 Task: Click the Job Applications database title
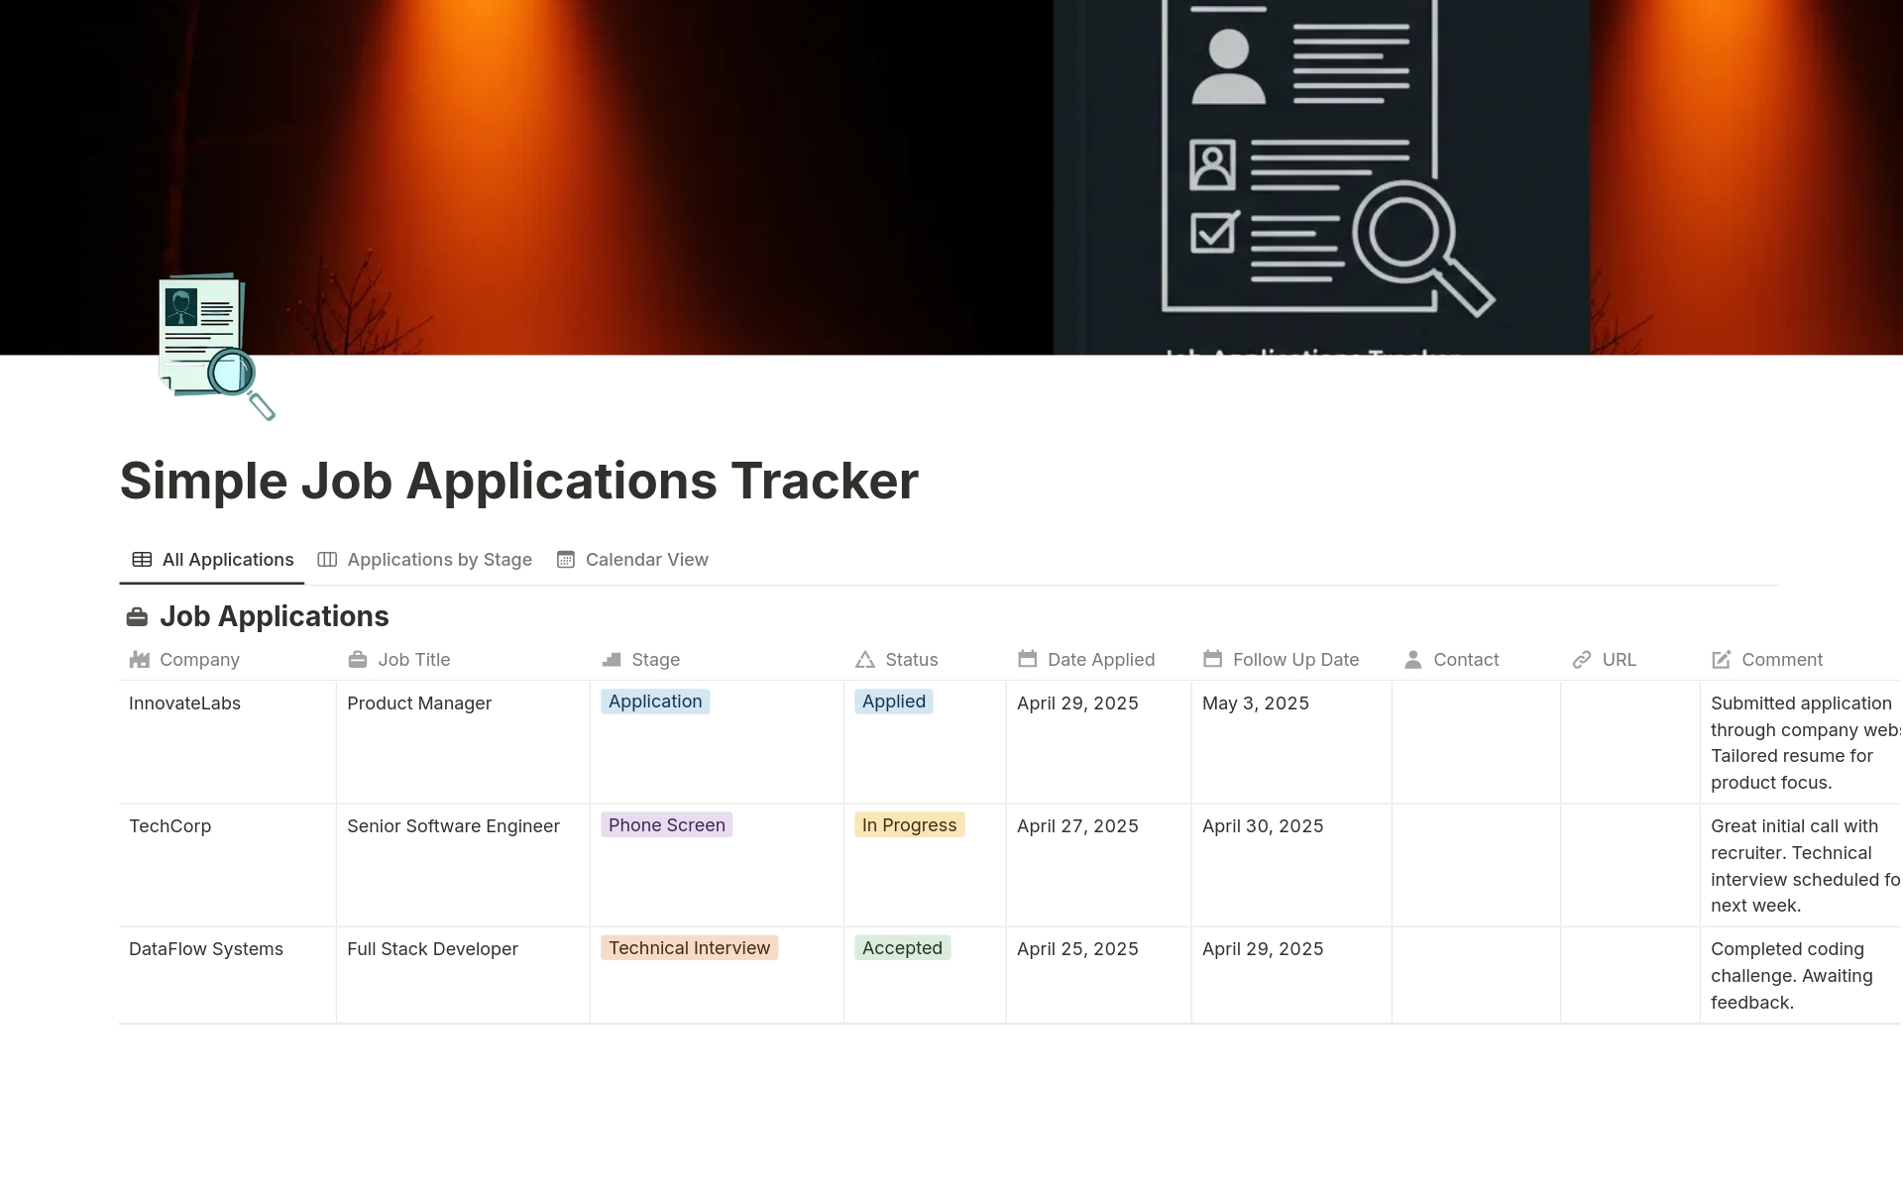275,616
